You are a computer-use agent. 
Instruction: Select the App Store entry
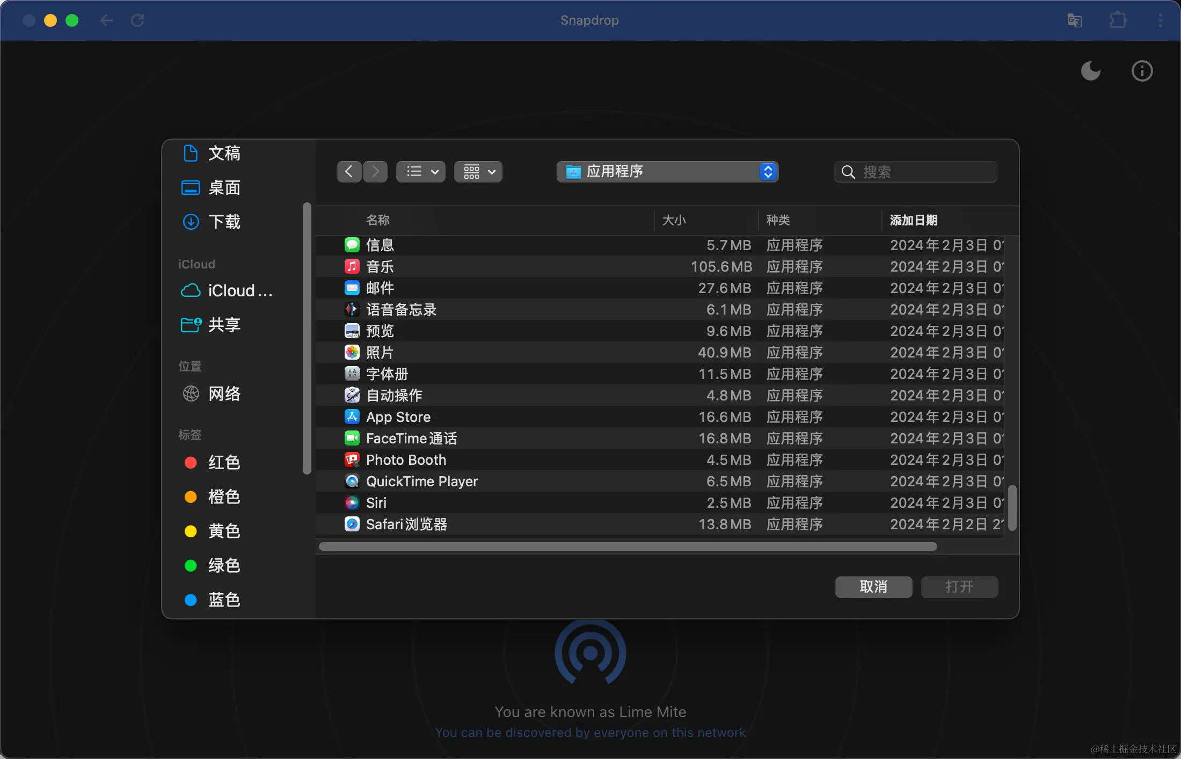pos(398,417)
